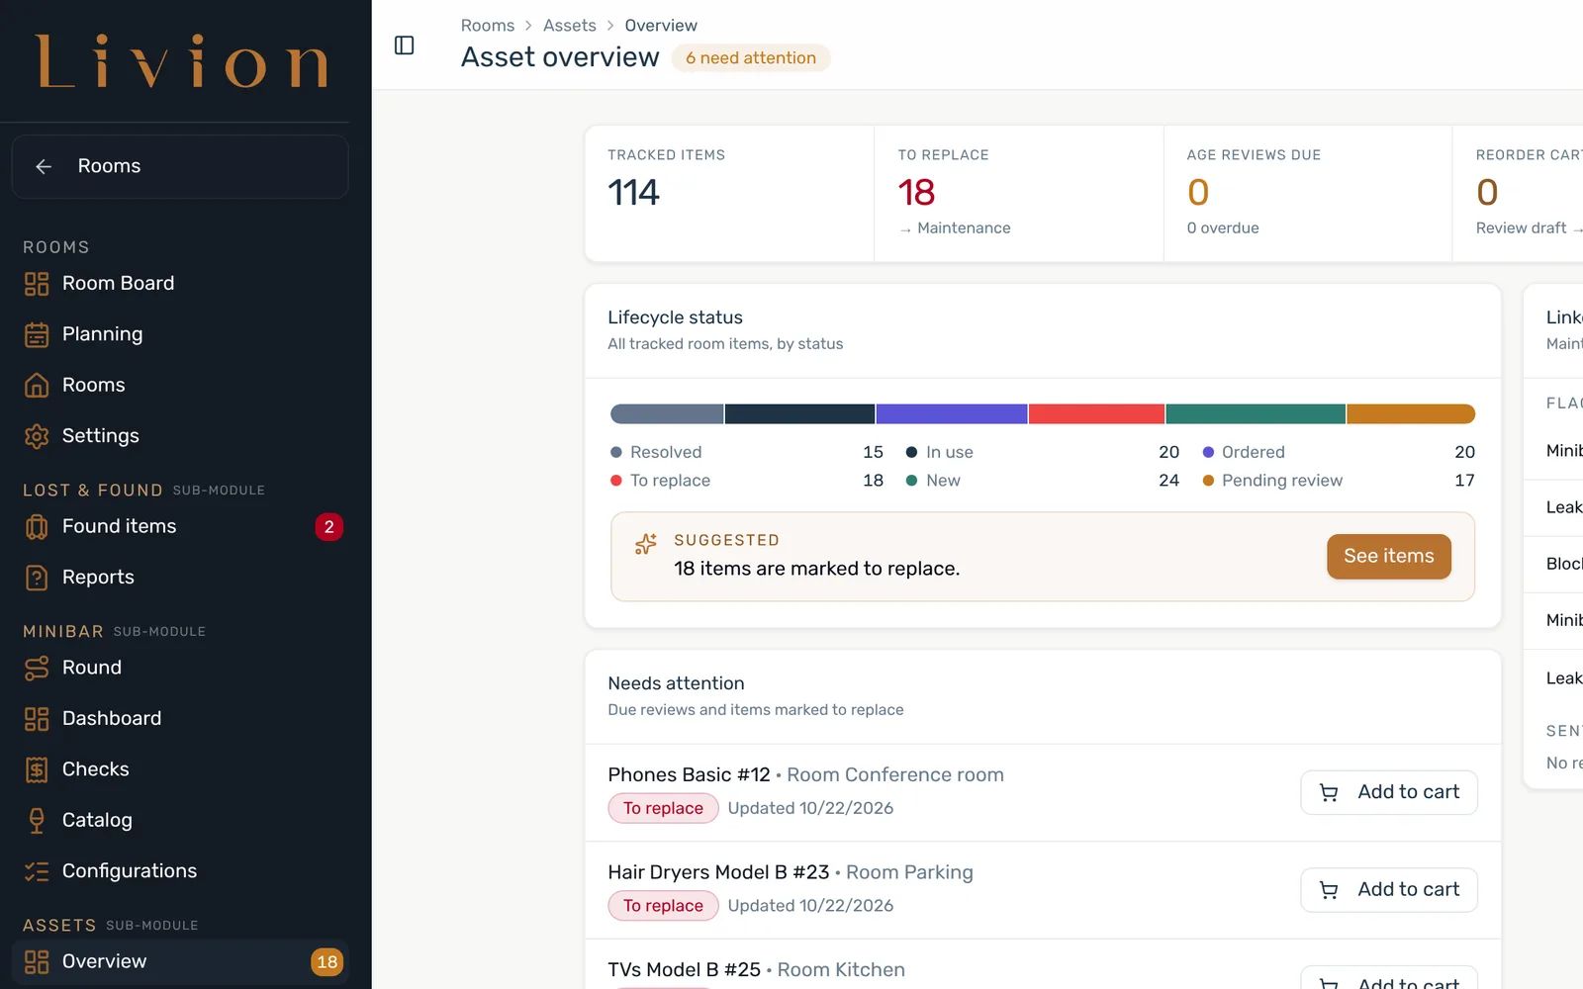Click the back arrow beside Rooms
This screenshot has height=989, width=1583.
tap(44, 166)
